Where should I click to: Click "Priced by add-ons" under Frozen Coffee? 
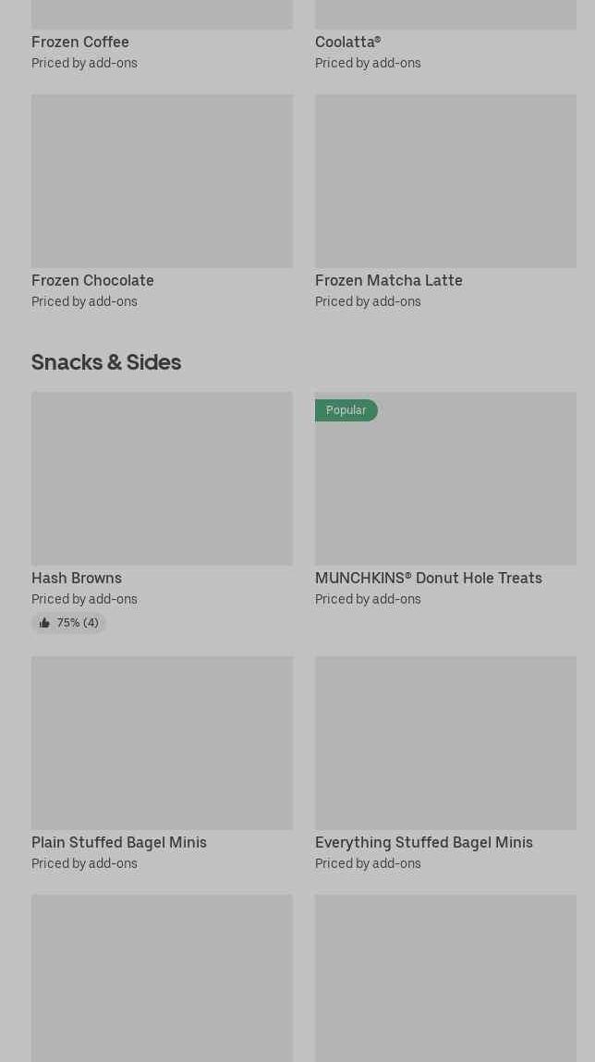tap(84, 63)
